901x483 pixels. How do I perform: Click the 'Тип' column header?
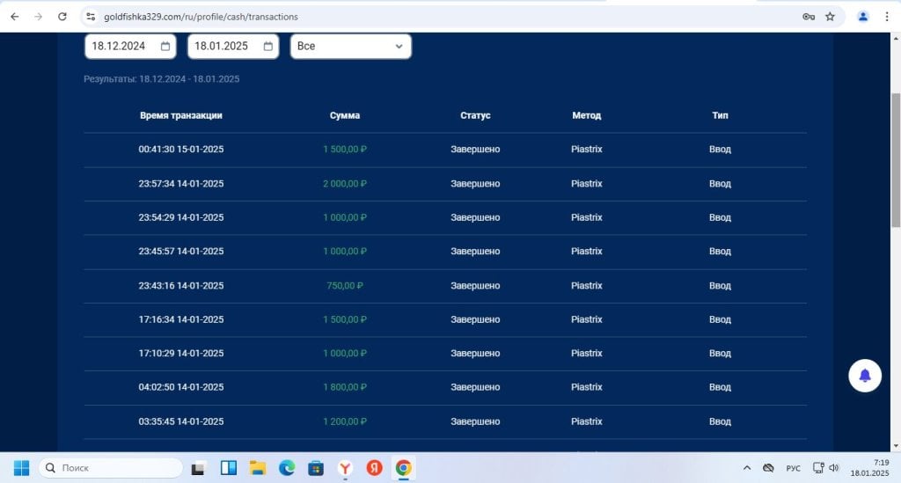[720, 115]
